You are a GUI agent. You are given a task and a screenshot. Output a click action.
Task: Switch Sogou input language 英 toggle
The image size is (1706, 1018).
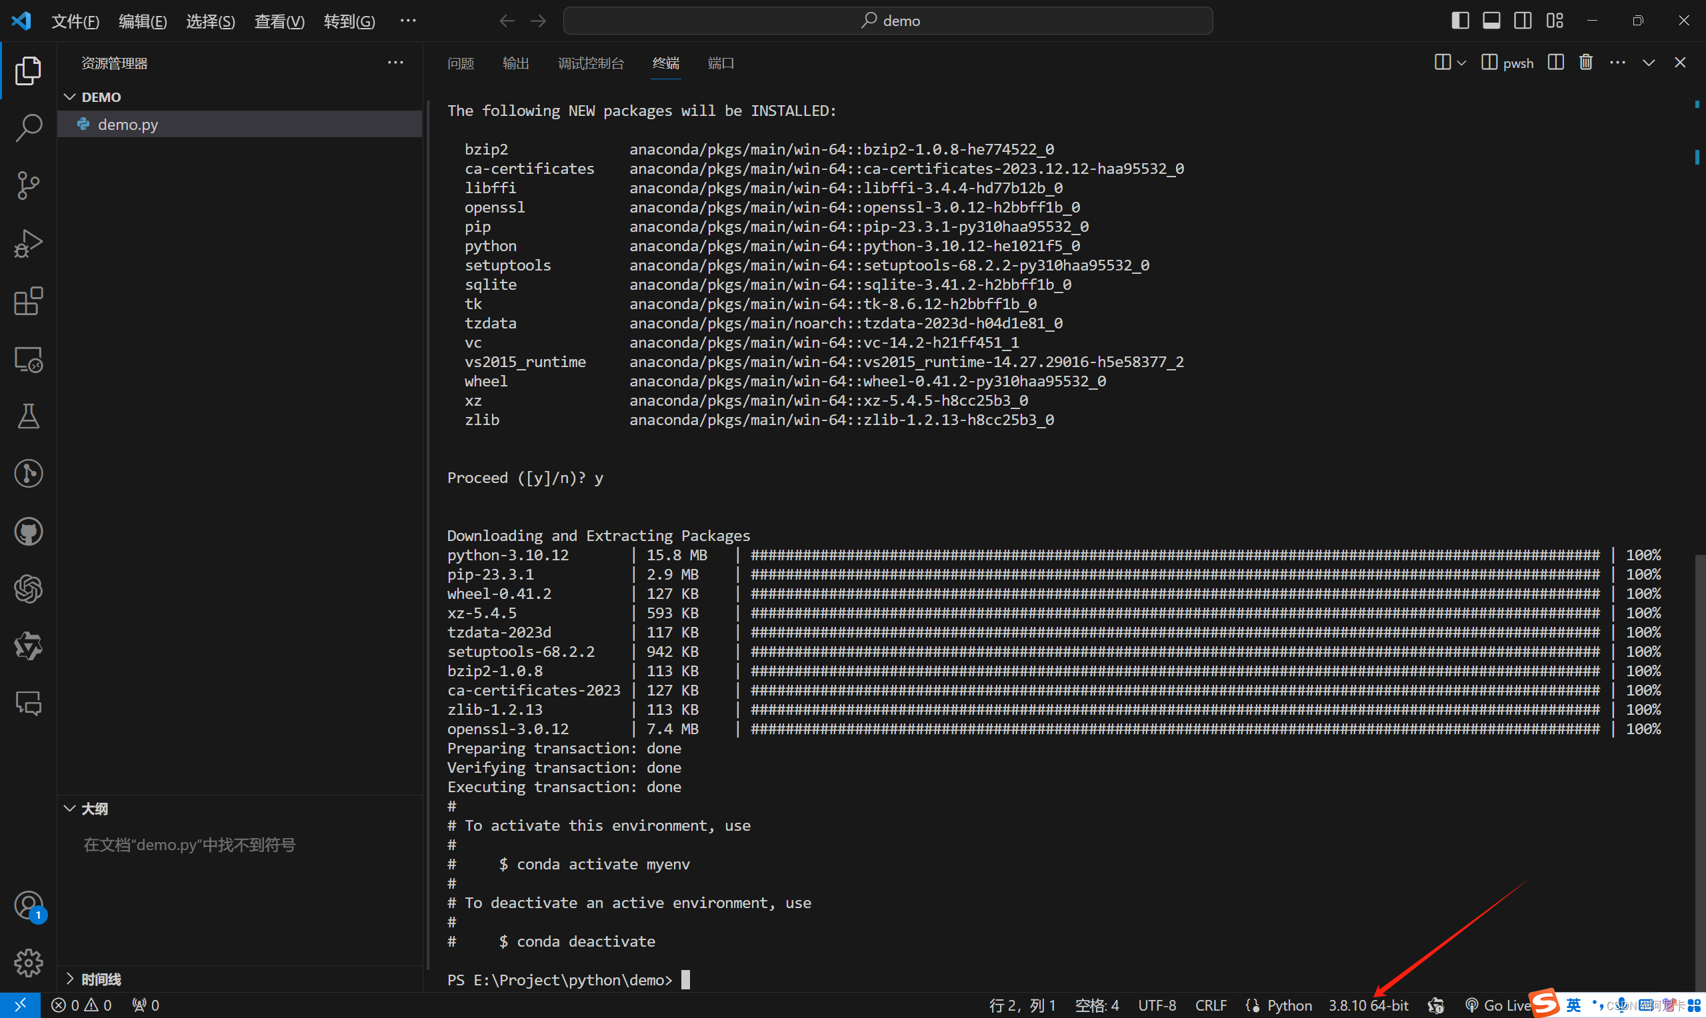1573,1005
